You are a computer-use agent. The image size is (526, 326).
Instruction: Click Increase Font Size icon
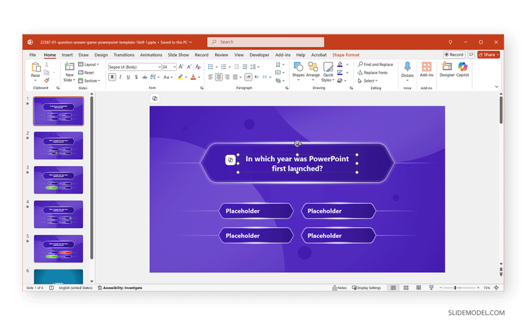pos(181,67)
